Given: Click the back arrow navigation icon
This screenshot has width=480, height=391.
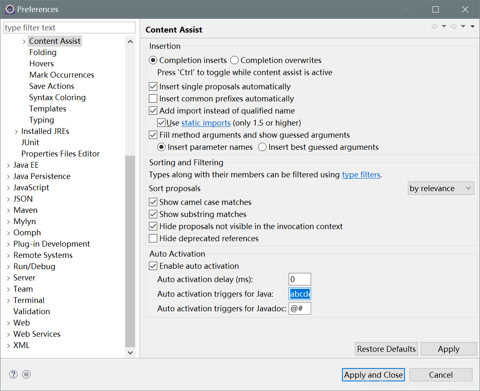Looking at the screenshot, I should tap(435, 26).
